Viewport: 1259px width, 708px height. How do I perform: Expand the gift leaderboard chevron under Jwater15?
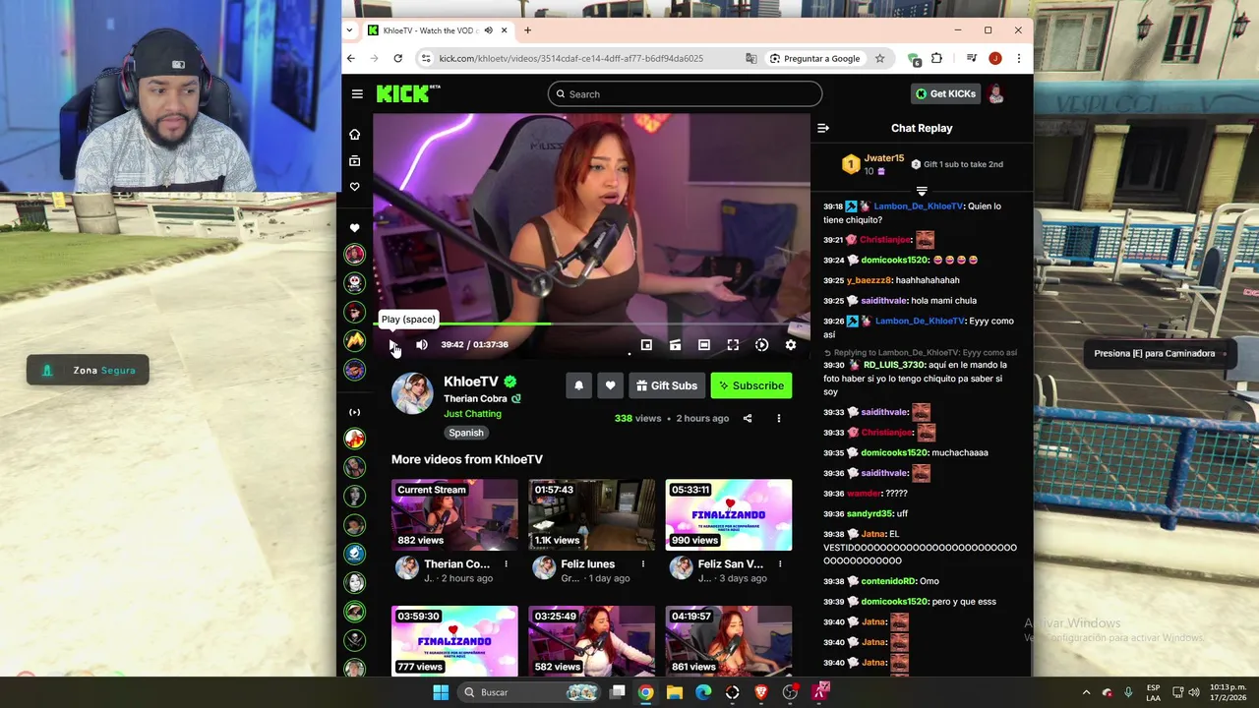coord(922,191)
